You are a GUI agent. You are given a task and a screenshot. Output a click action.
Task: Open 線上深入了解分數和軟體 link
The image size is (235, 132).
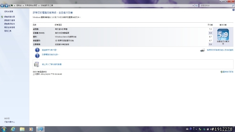point(52,65)
